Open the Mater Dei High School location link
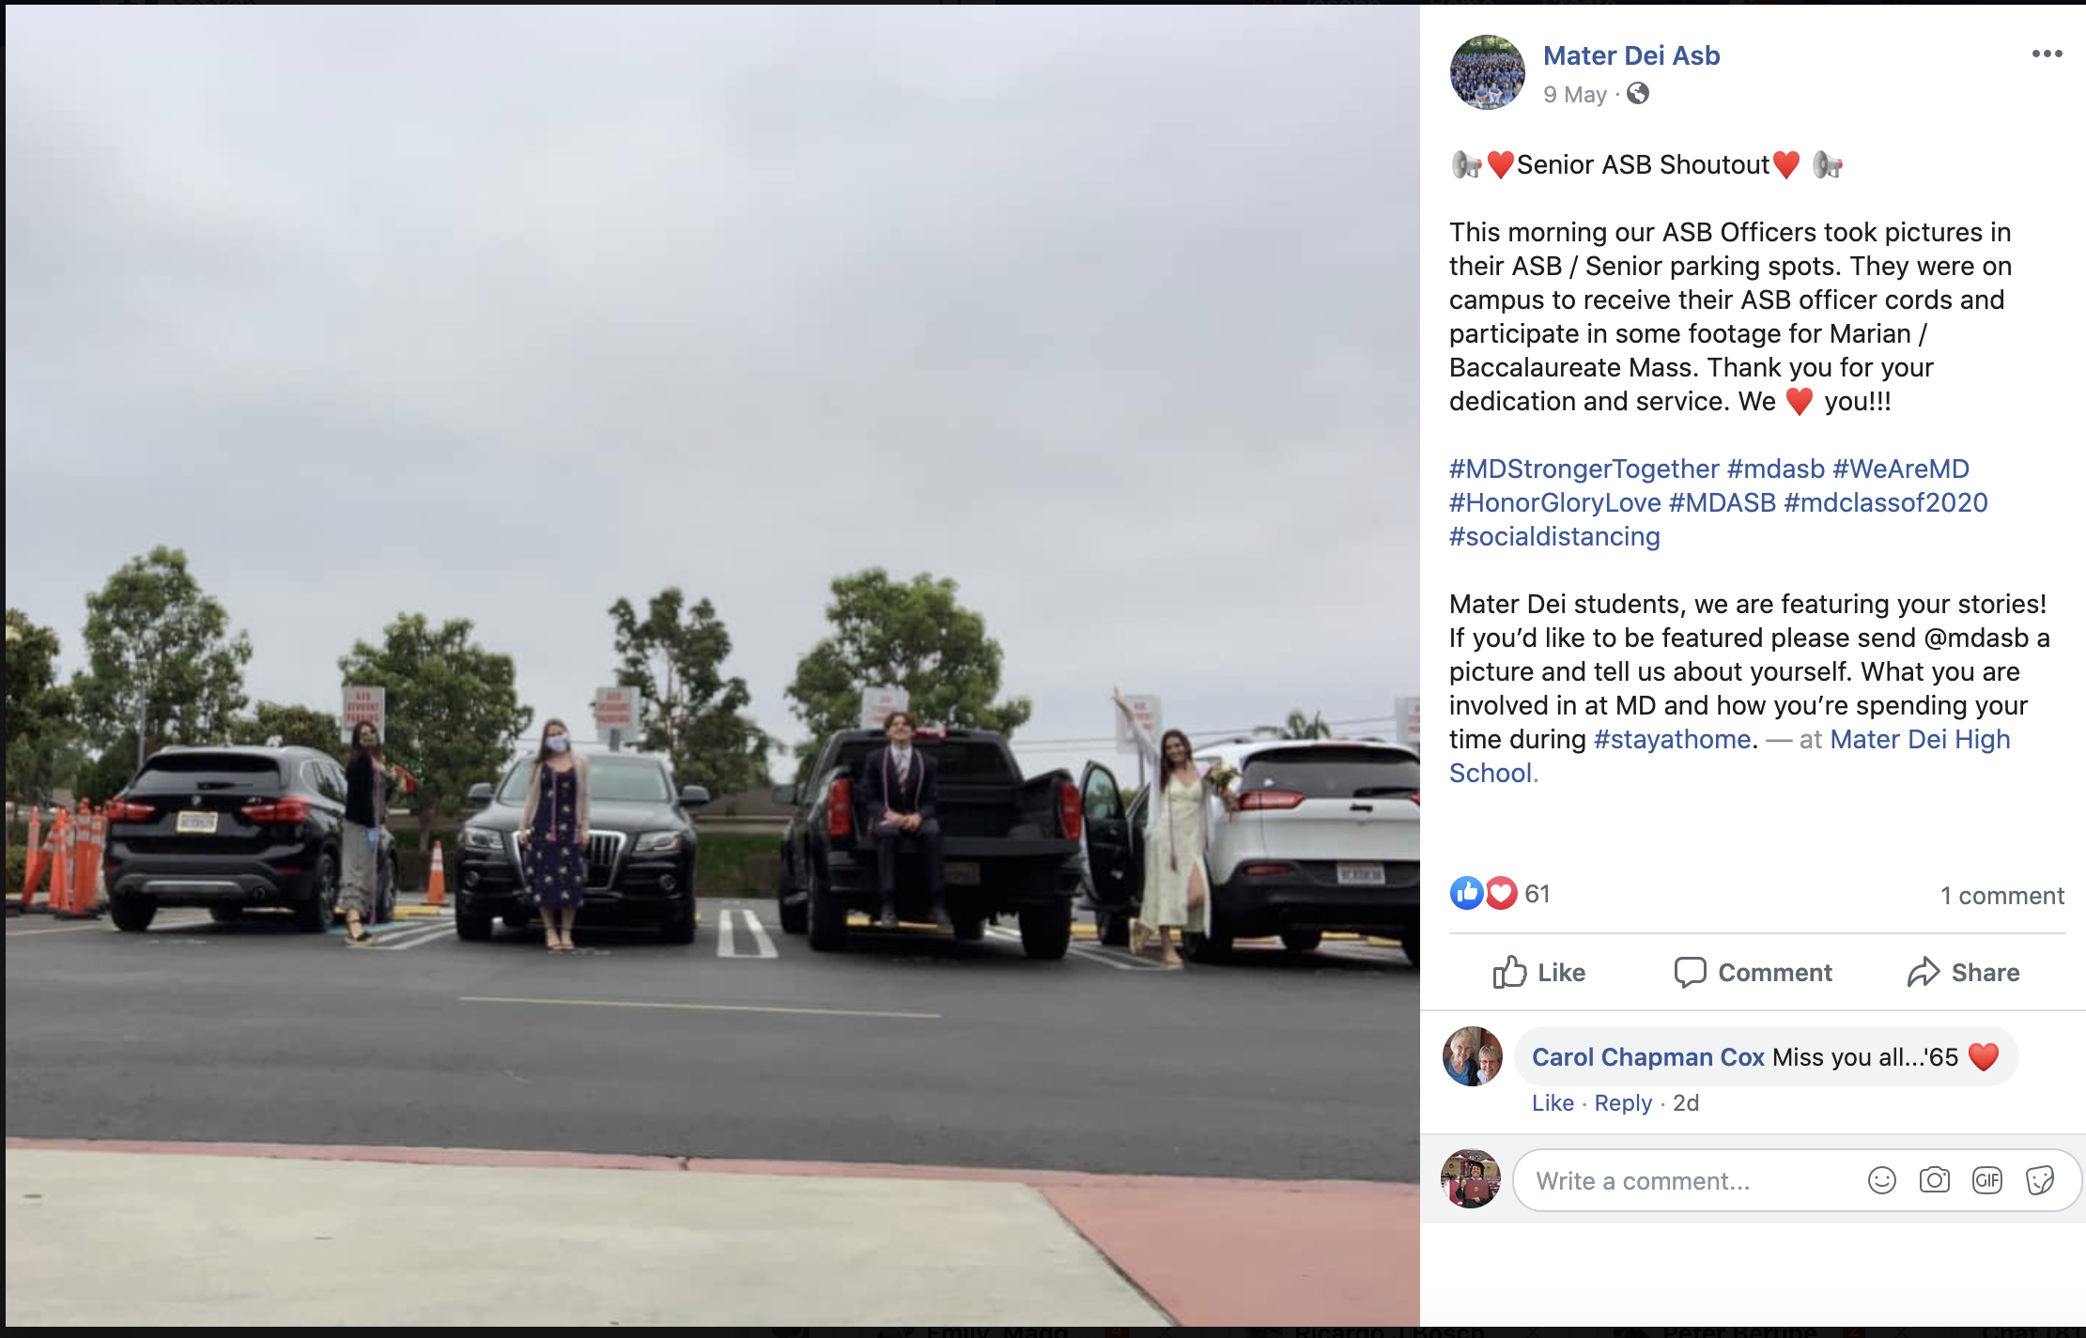The image size is (2086, 1338). (1730, 756)
